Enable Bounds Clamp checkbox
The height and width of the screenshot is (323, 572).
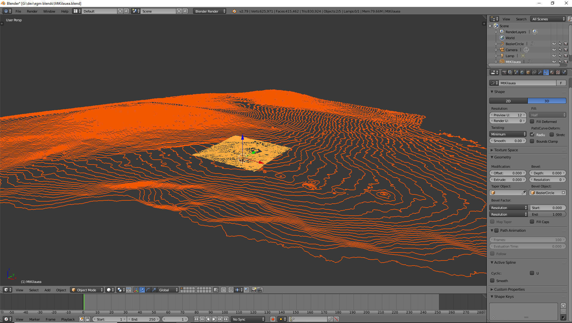532,141
